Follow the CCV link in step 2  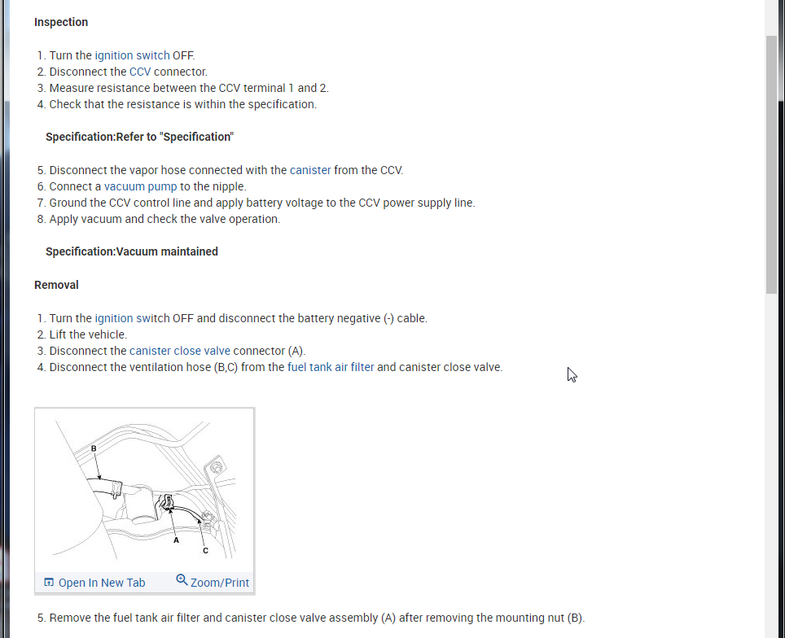[x=140, y=72]
